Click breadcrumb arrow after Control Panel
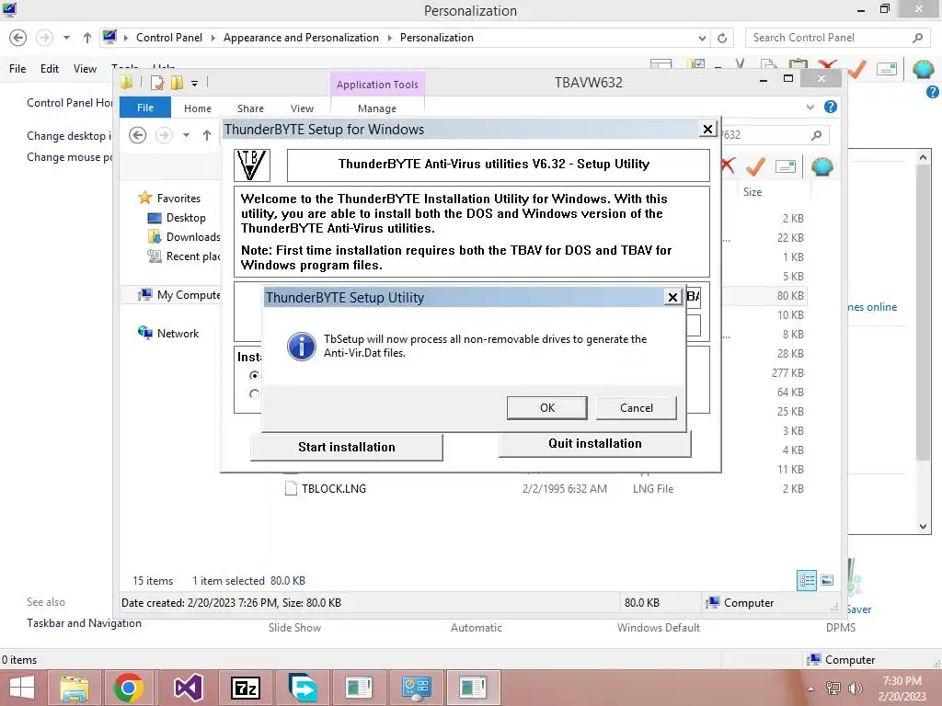 tap(213, 38)
